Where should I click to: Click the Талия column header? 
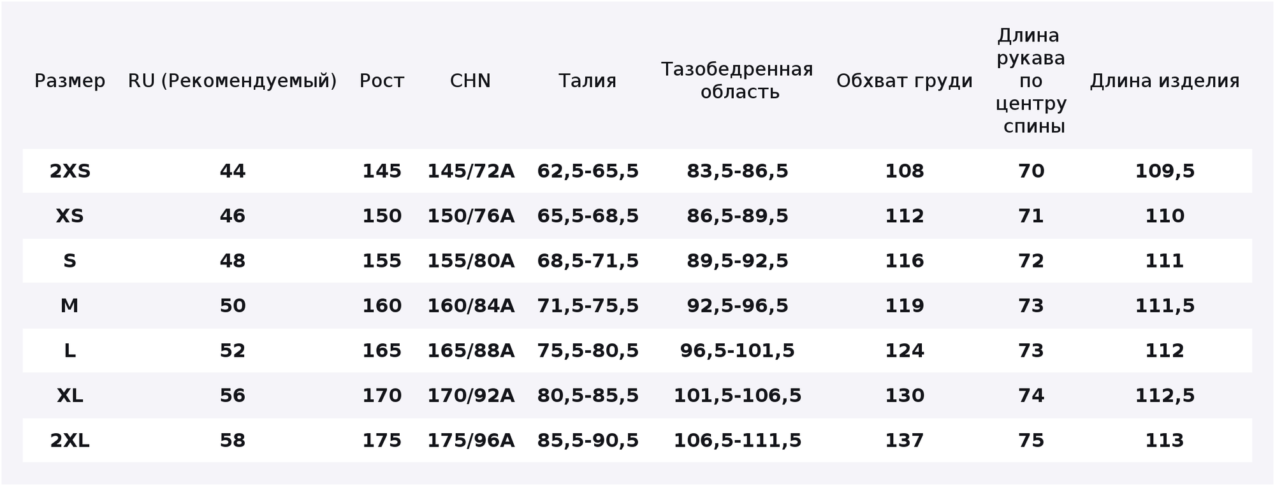pos(587,81)
